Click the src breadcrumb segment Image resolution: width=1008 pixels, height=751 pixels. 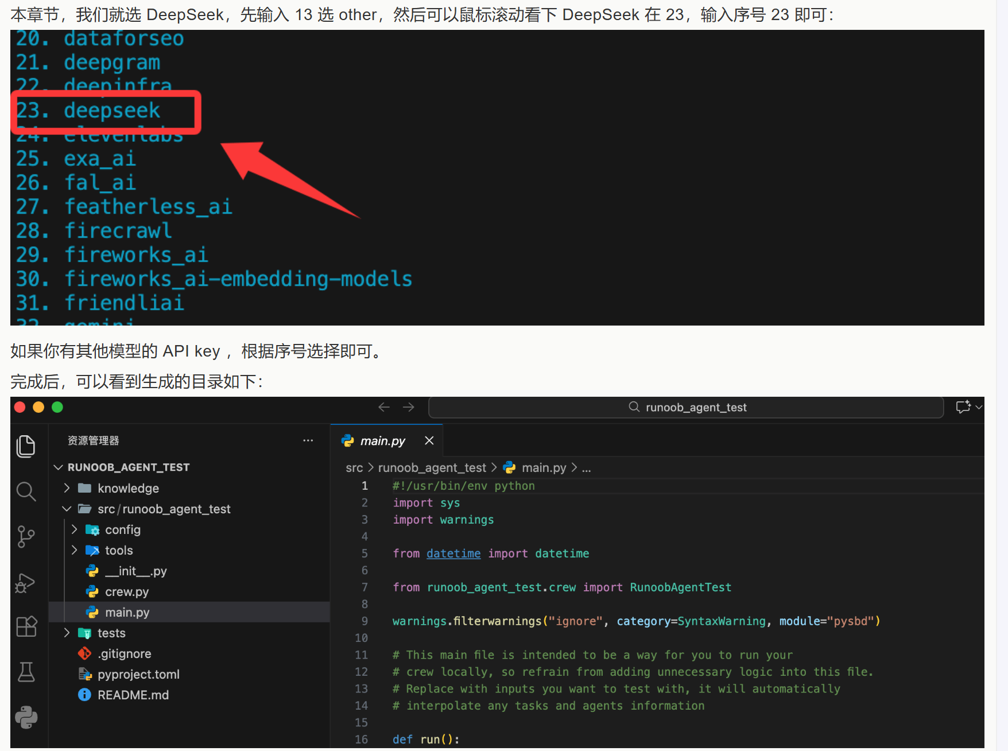click(354, 468)
